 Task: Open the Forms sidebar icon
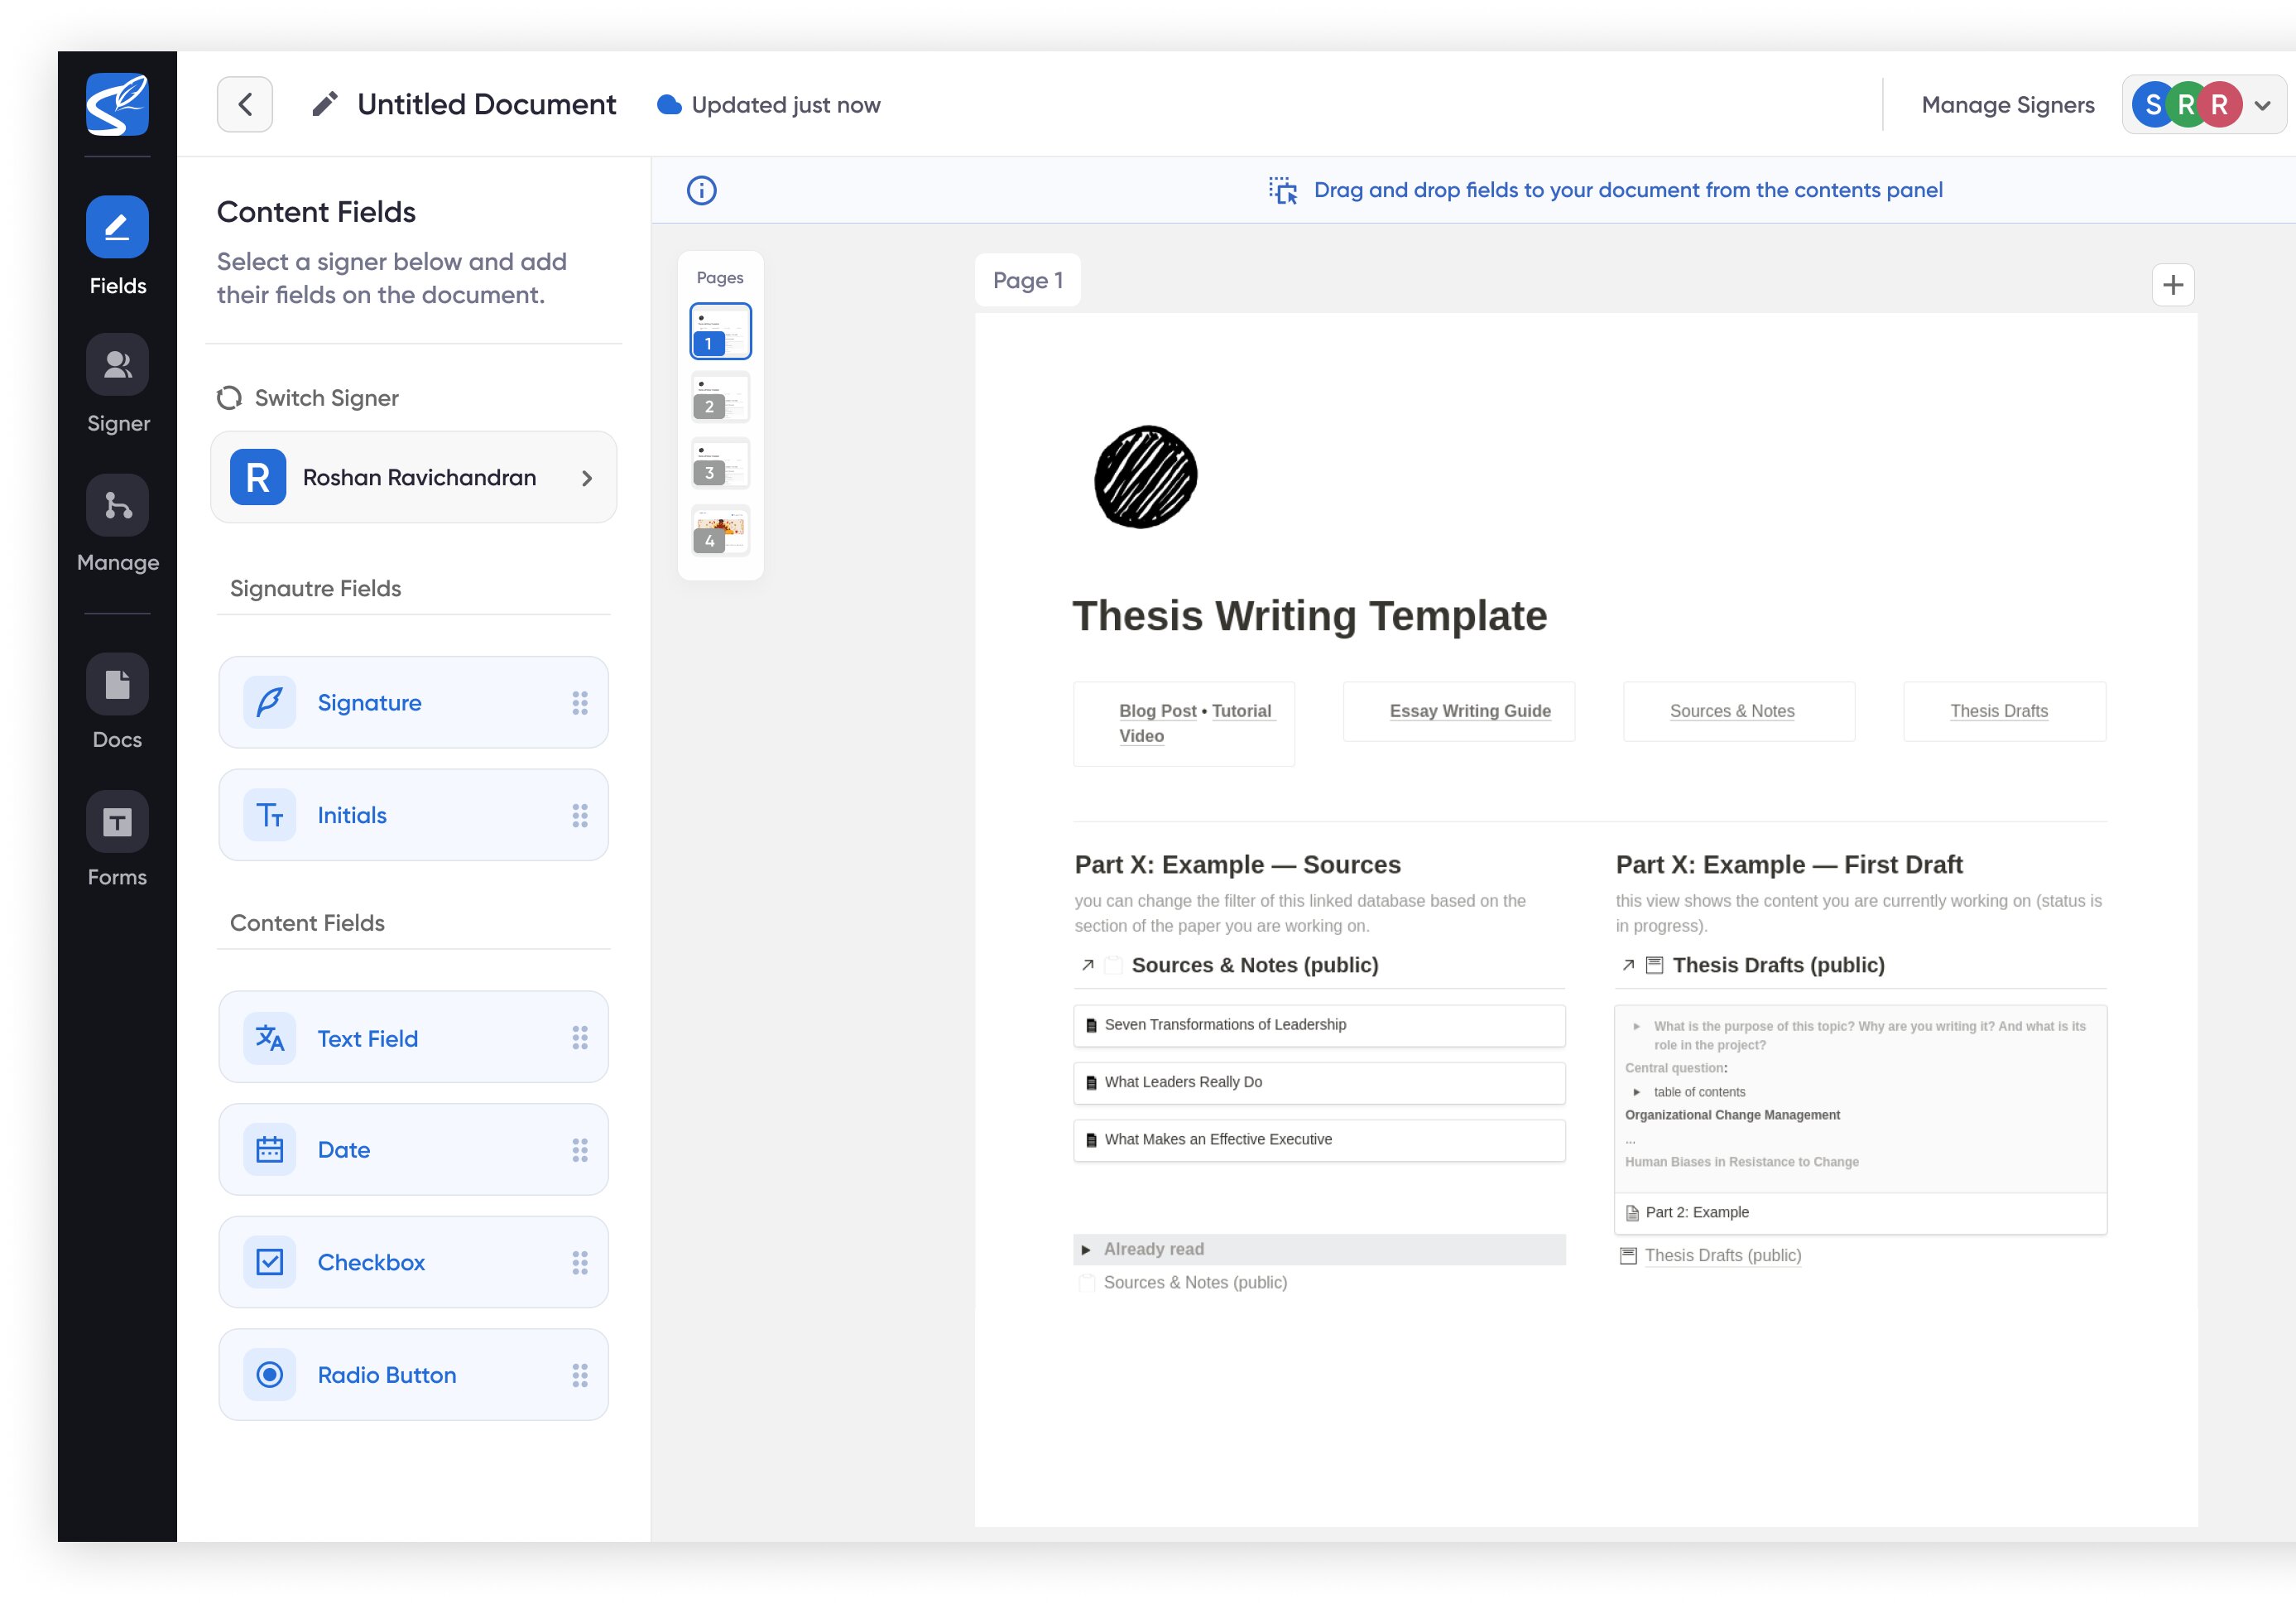(117, 821)
